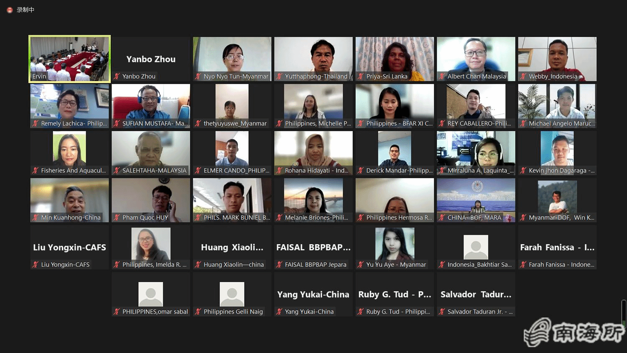The width and height of the screenshot is (627, 353).
Task: Click muted mic icon for Liu Yongxin-CAFS
Action: tap(36, 265)
